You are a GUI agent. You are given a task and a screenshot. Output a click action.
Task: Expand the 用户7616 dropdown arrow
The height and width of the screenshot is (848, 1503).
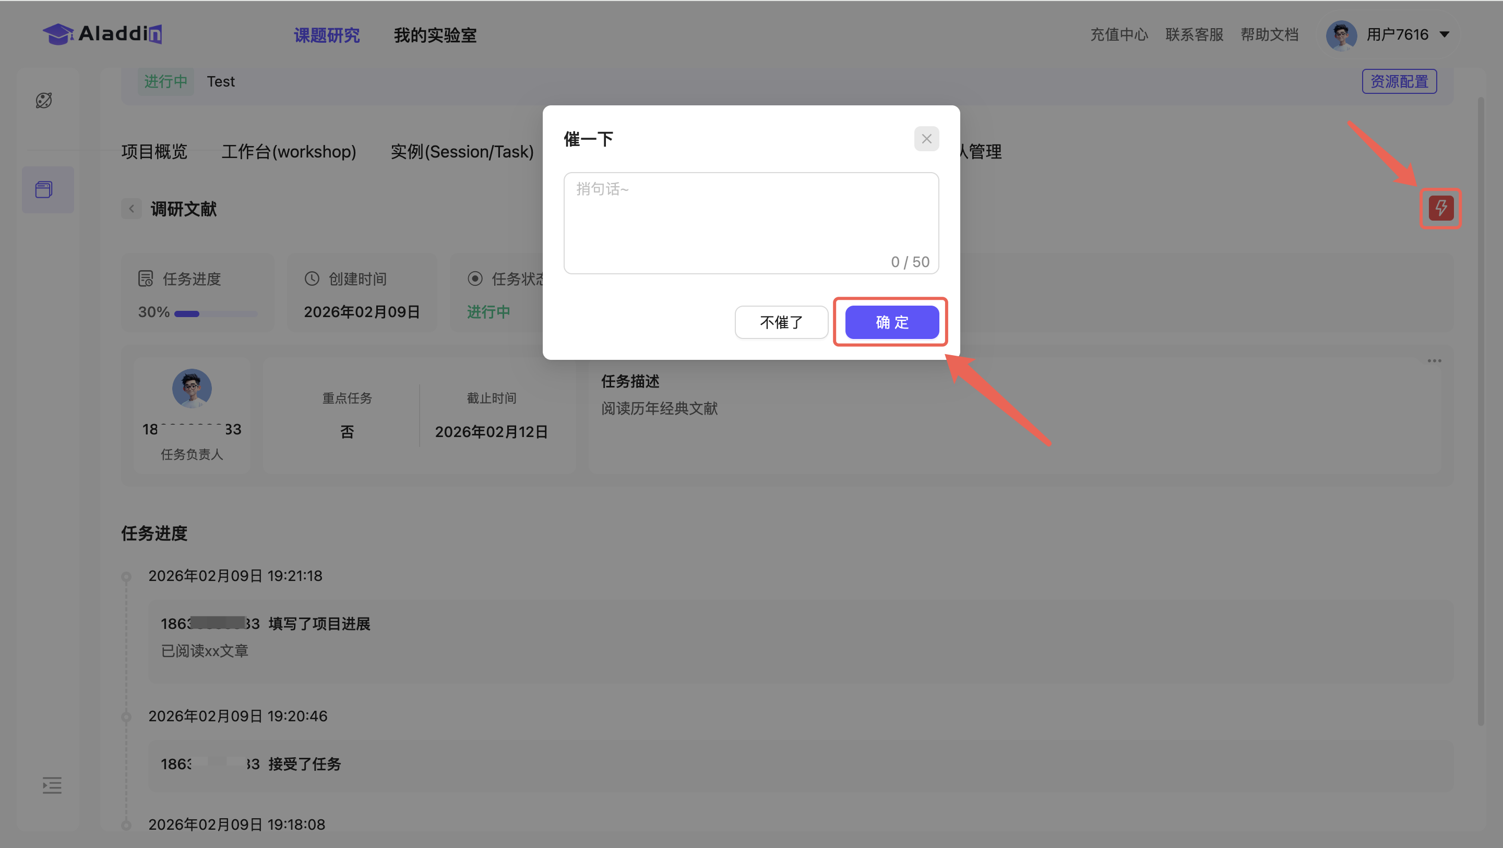pyautogui.click(x=1445, y=35)
